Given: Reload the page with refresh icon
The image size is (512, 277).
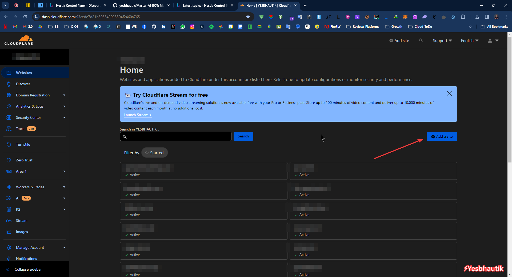Looking at the screenshot, I should tap(25, 17).
